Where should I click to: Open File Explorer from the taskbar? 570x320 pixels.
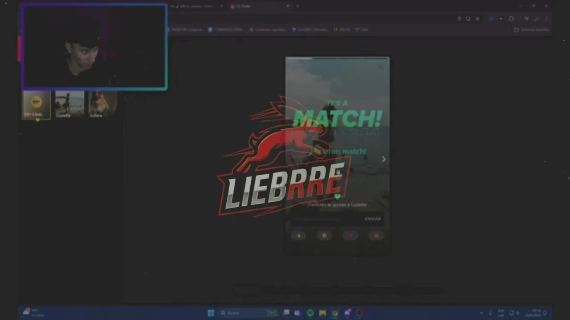[x=322, y=313]
